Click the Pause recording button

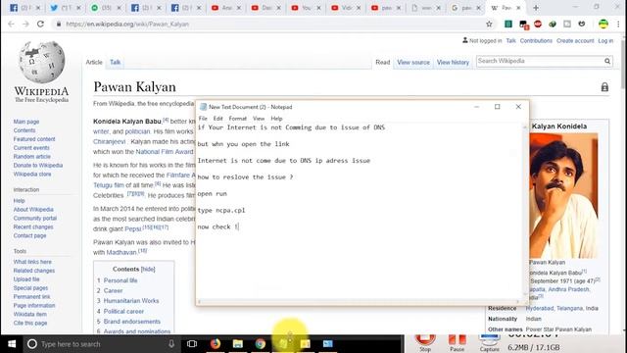coord(458,343)
